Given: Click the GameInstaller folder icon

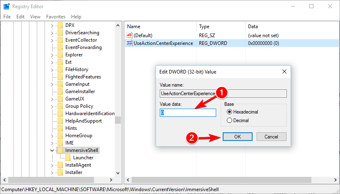Looking at the screenshot, I should click(x=60, y=91).
